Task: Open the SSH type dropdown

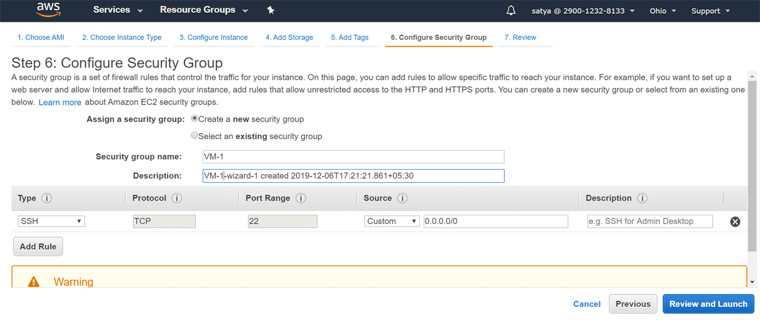Action: (51, 221)
